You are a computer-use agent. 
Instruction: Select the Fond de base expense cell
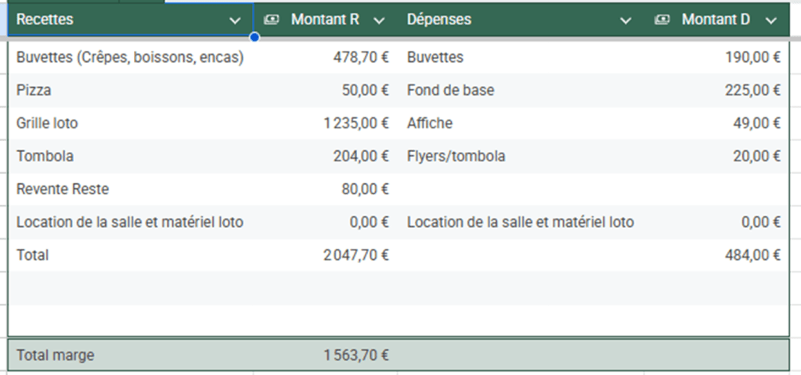click(450, 90)
